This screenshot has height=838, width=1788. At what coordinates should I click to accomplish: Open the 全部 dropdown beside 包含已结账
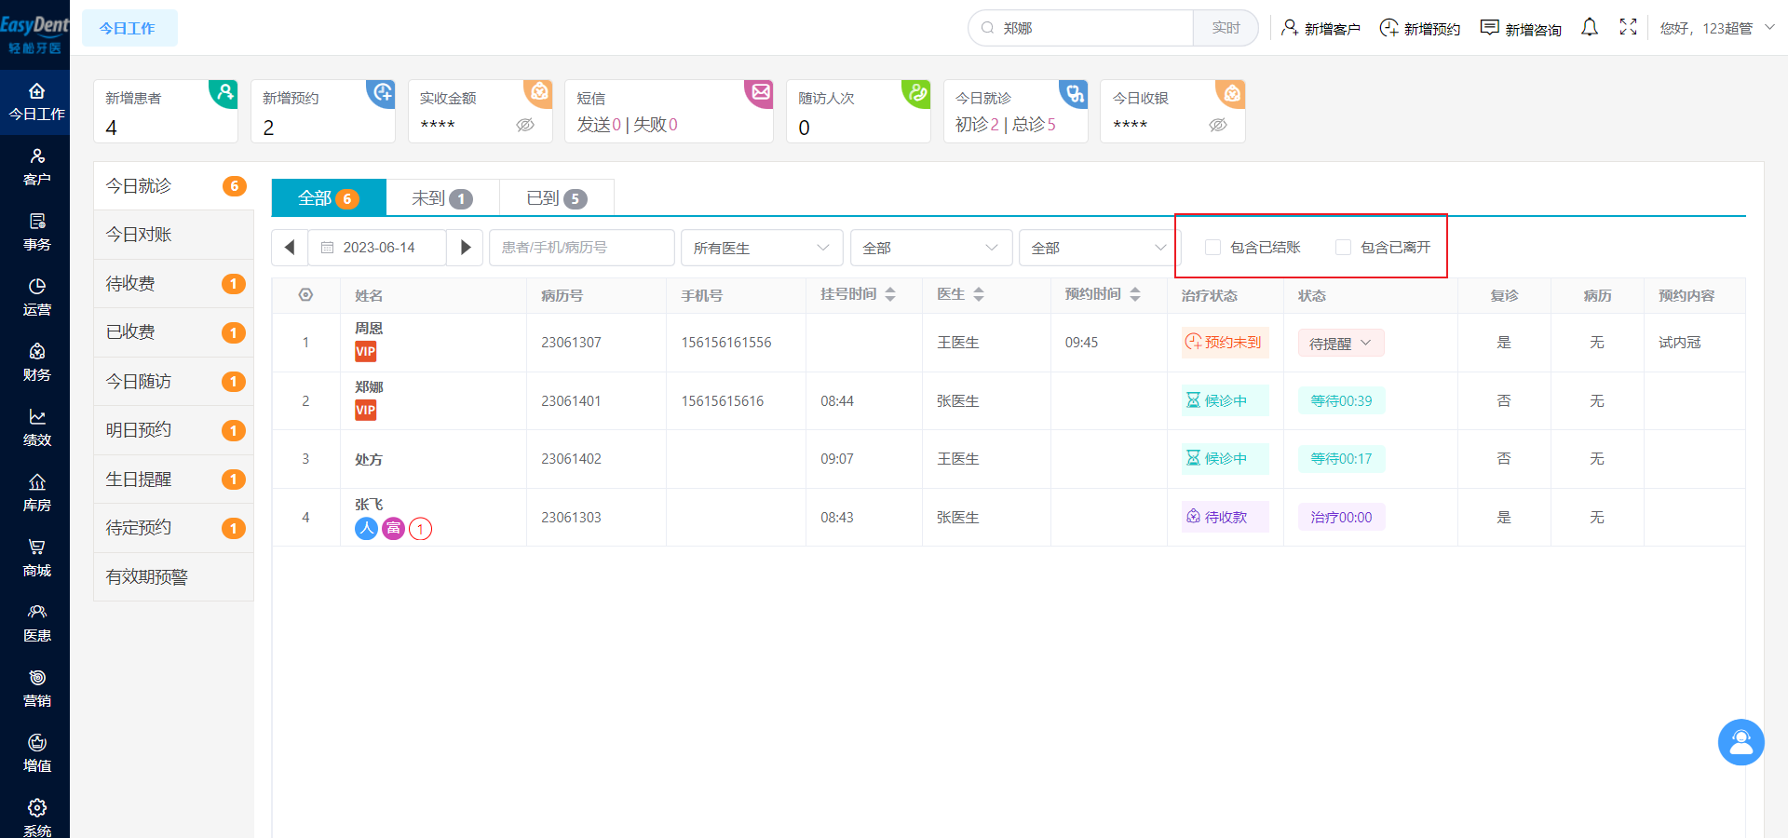click(x=1099, y=248)
